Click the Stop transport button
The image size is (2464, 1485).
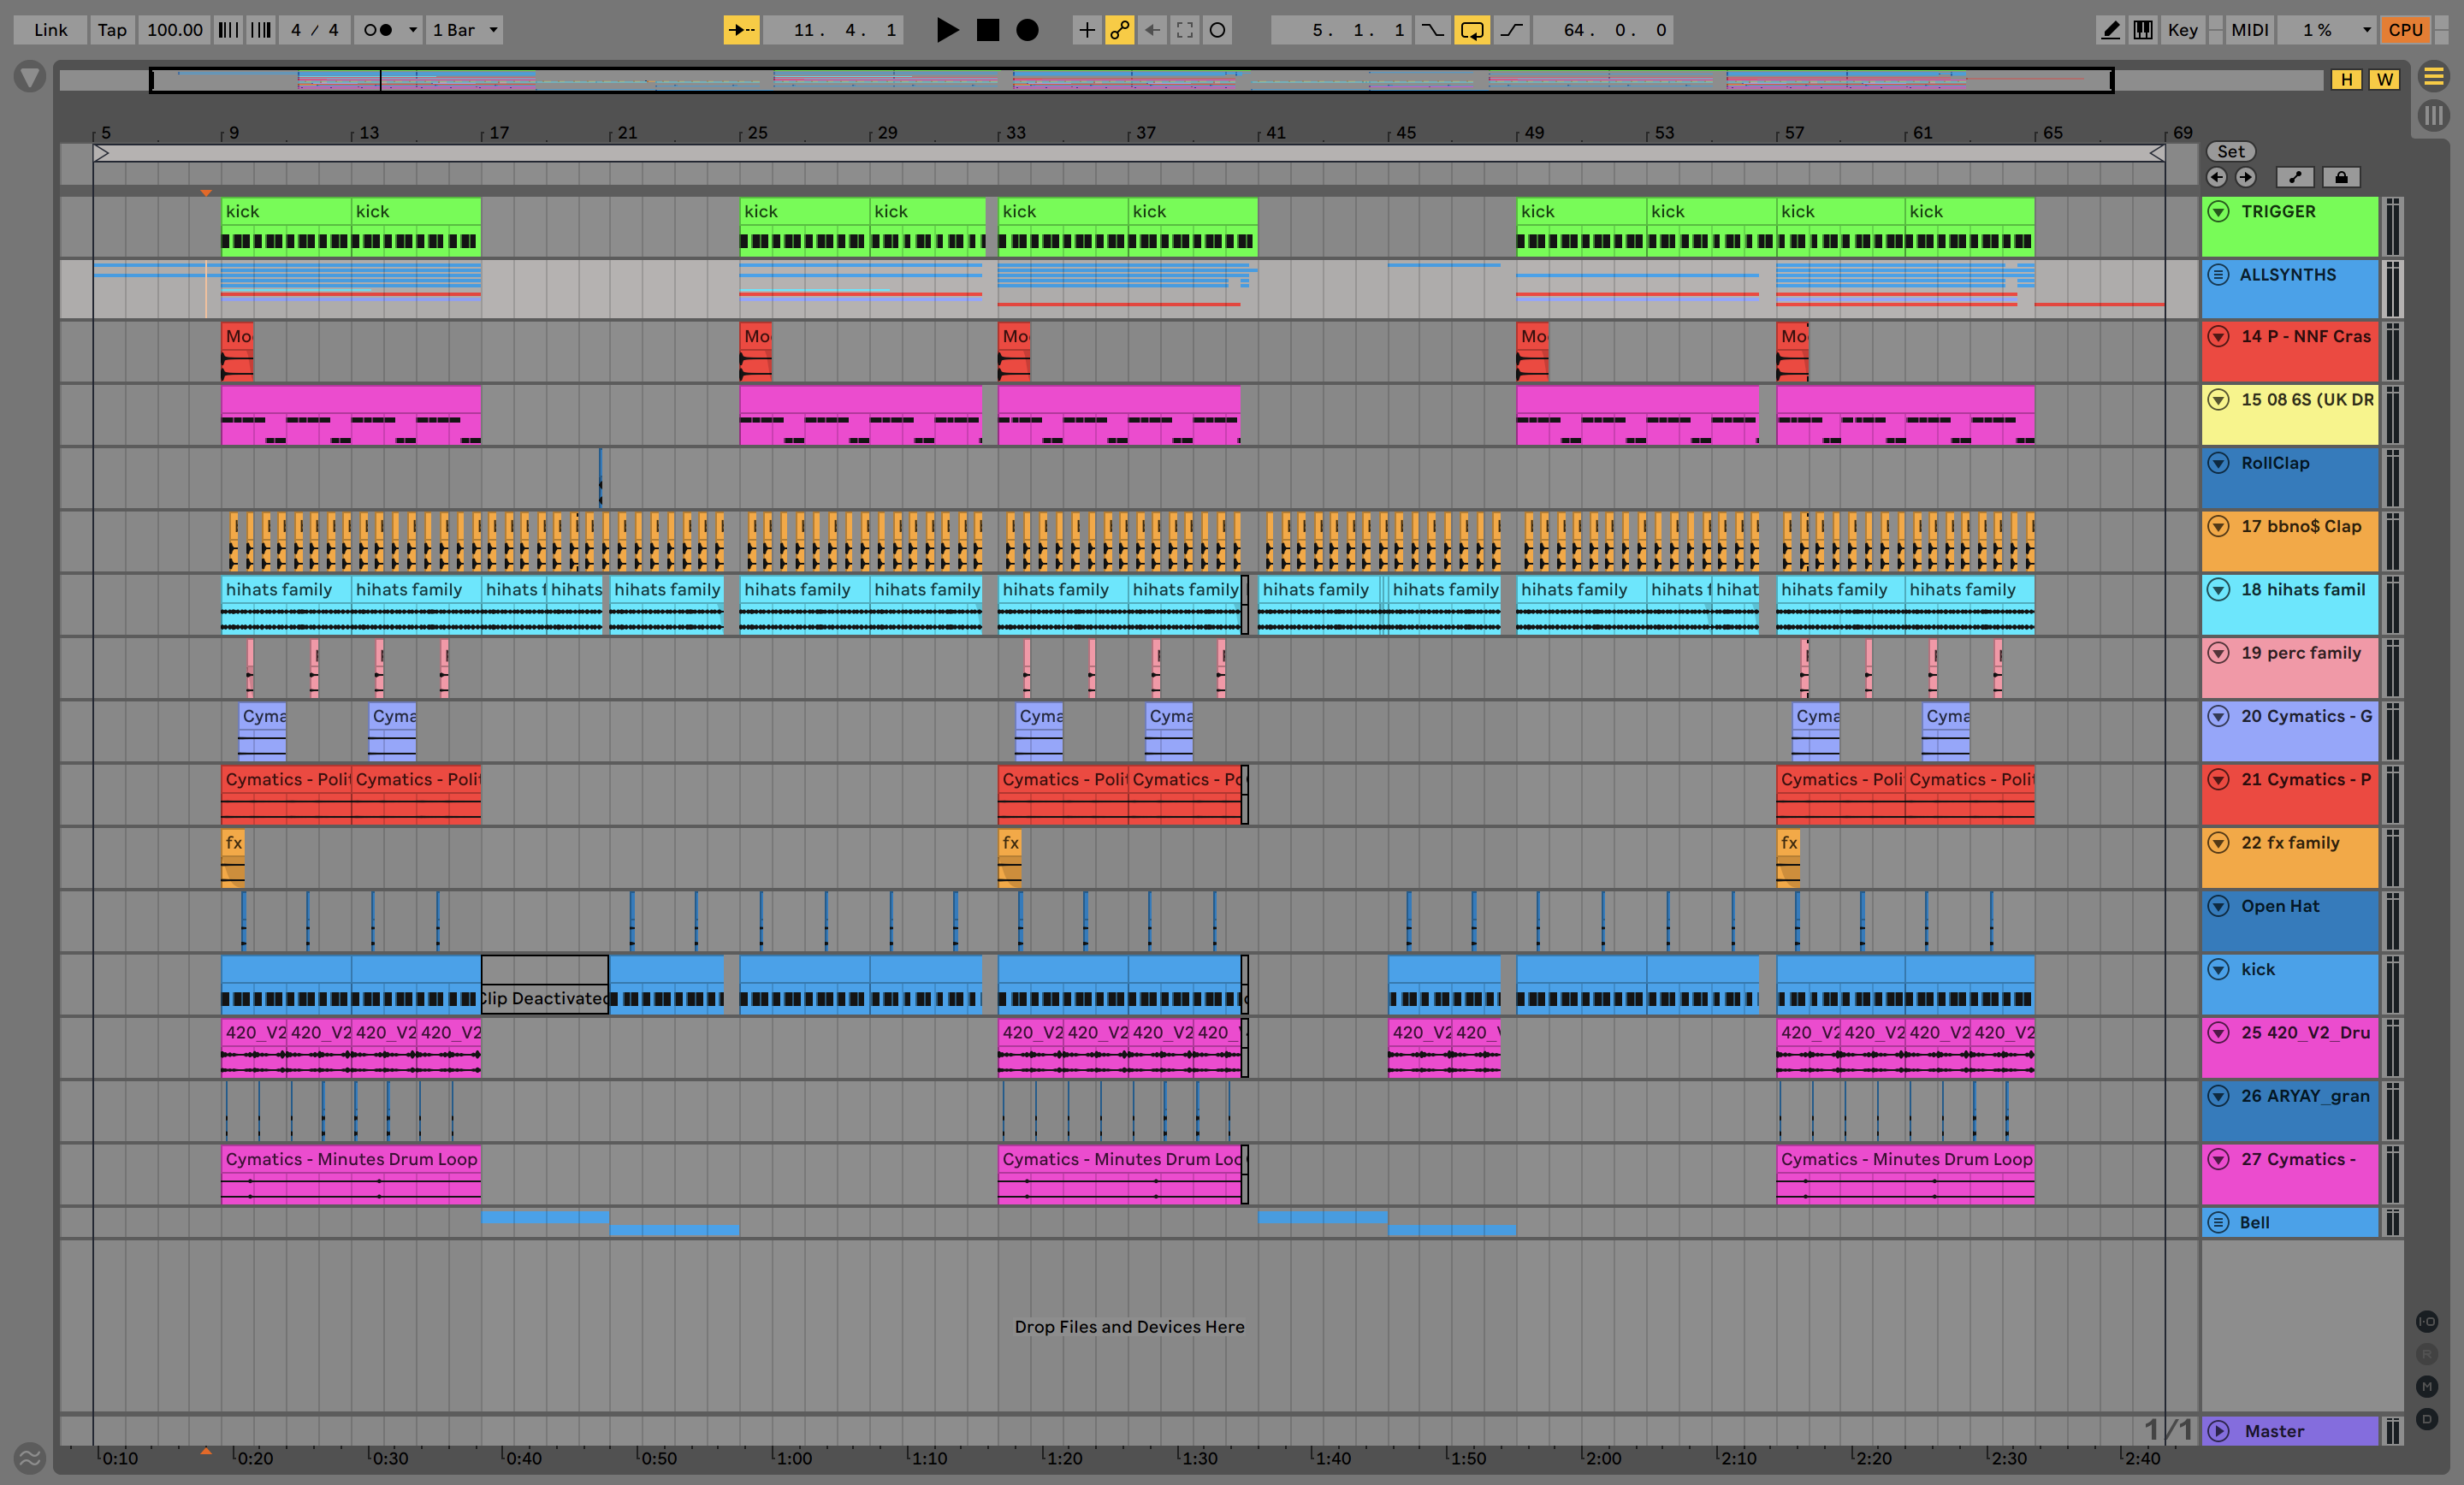click(x=987, y=30)
